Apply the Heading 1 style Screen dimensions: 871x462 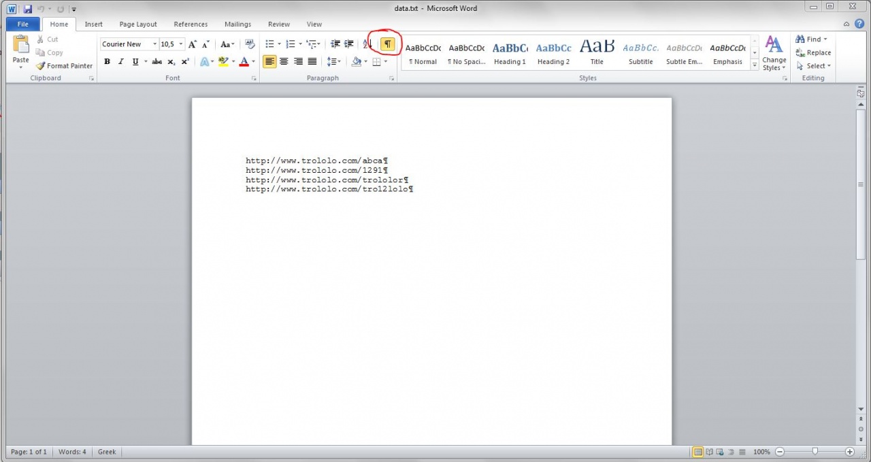(x=510, y=53)
